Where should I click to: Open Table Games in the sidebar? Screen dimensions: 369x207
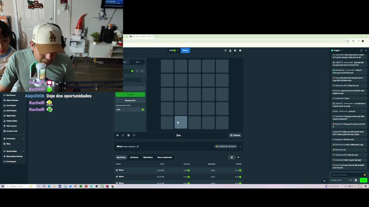12,126
